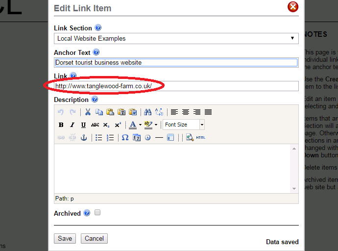This screenshot has width=338, height=251.
Task: Insert a bulleted list
Action: [x=99, y=137]
